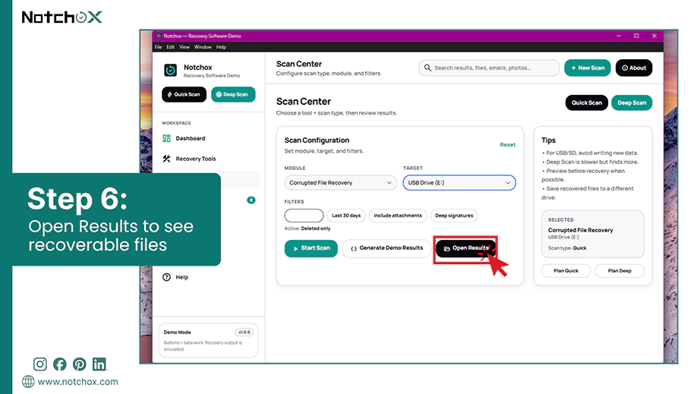
Task: Click the search results input field
Action: click(489, 68)
